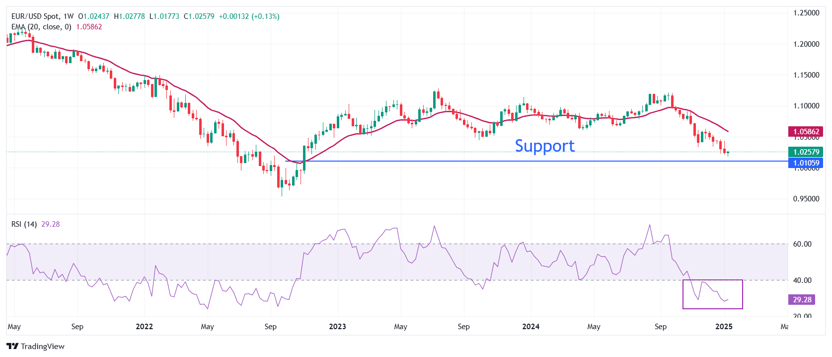
Task: Click the 1W timeframe in chart header
Action: [x=68, y=16]
